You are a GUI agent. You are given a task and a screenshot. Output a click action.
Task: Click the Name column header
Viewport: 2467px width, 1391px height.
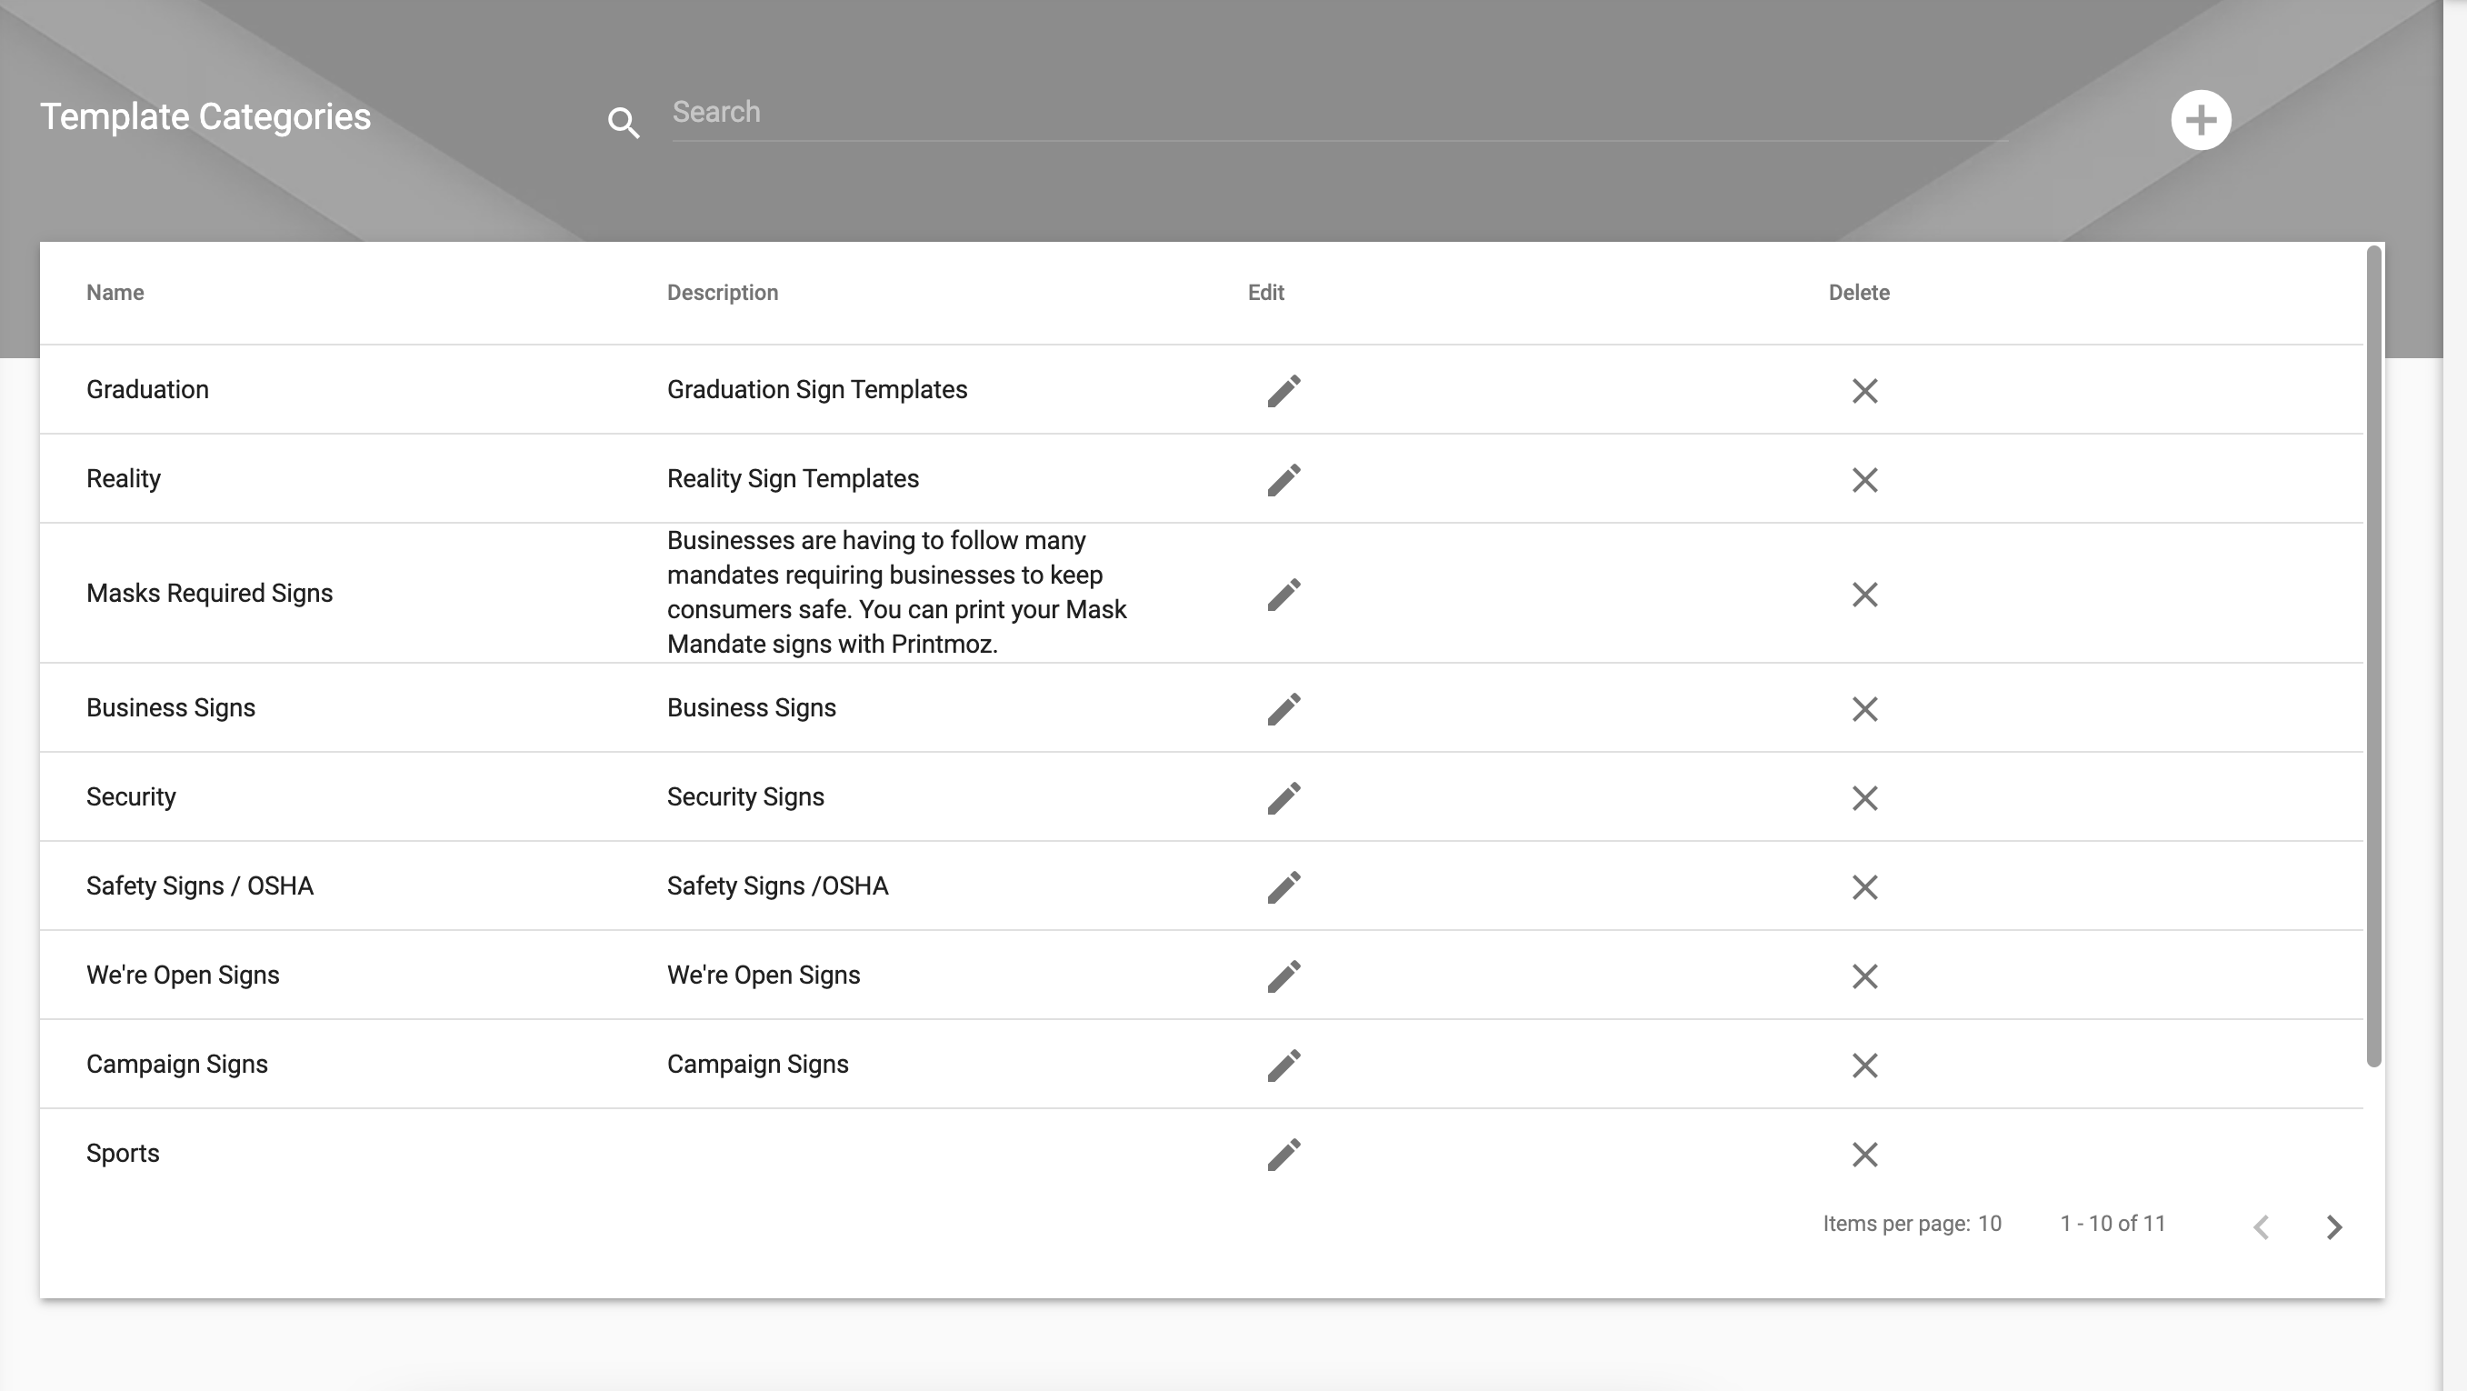point(115,292)
